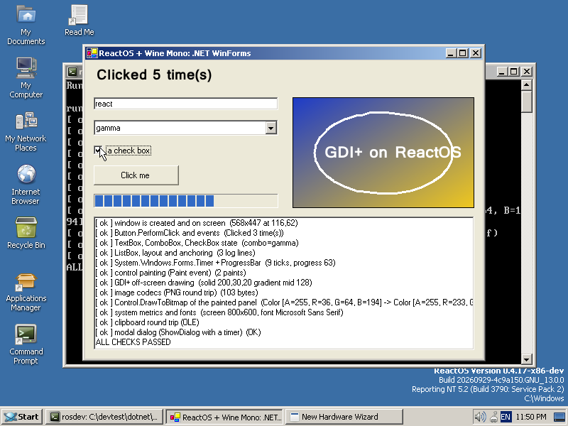Select 'Control.DrawToBitmap of the painted panel' line
568x426 pixels.
[x=283, y=302]
